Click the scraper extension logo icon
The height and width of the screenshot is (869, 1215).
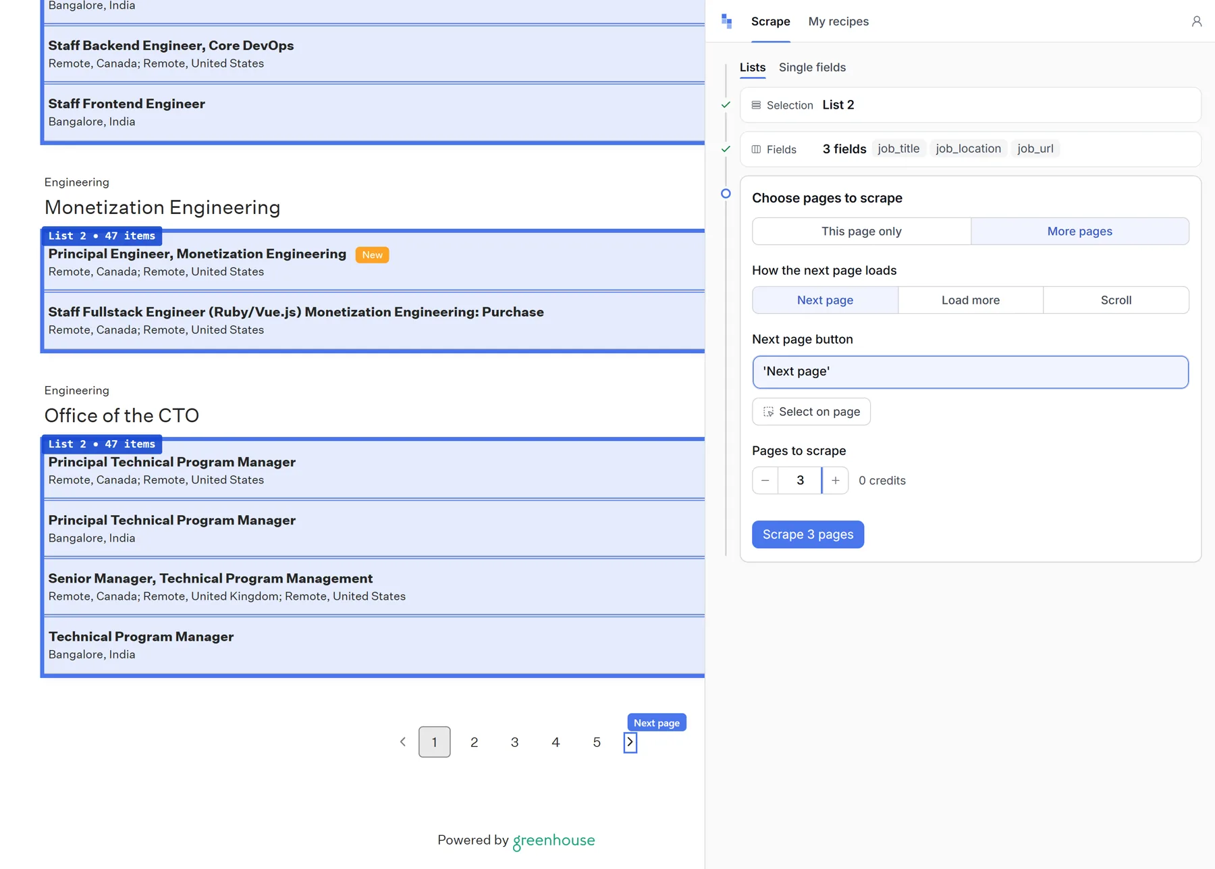[726, 21]
